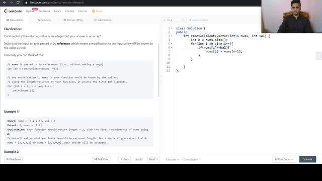Image resolution: width=322 pixels, height=181 pixels.
Task: Open the Explore menu
Action: pyautogui.click(x=30, y=11)
